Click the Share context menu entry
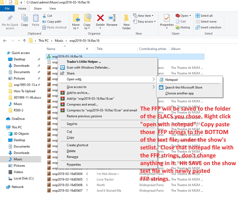Viewport: 238px width, 197px height. 70,73
